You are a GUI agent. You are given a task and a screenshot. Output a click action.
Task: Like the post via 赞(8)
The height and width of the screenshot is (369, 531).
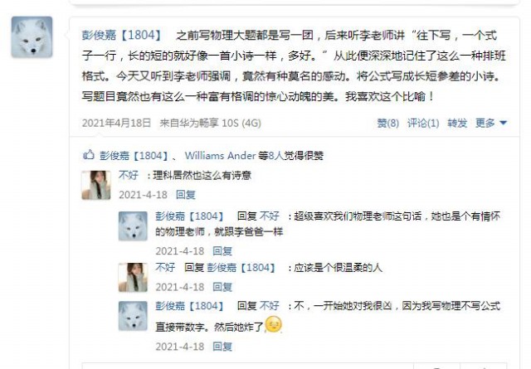click(x=388, y=123)
